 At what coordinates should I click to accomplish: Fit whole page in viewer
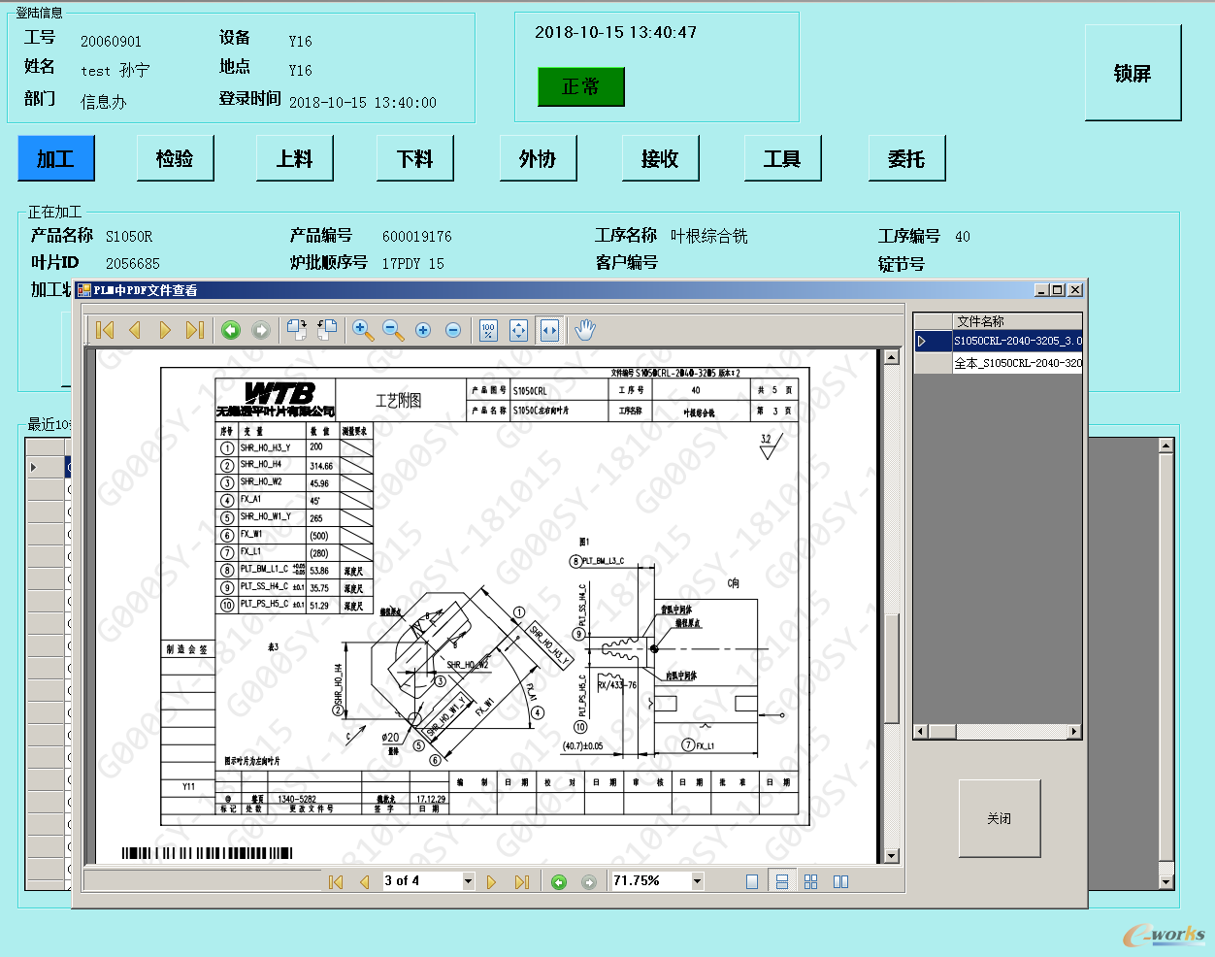pyautogui.click(x=518, y=330)
